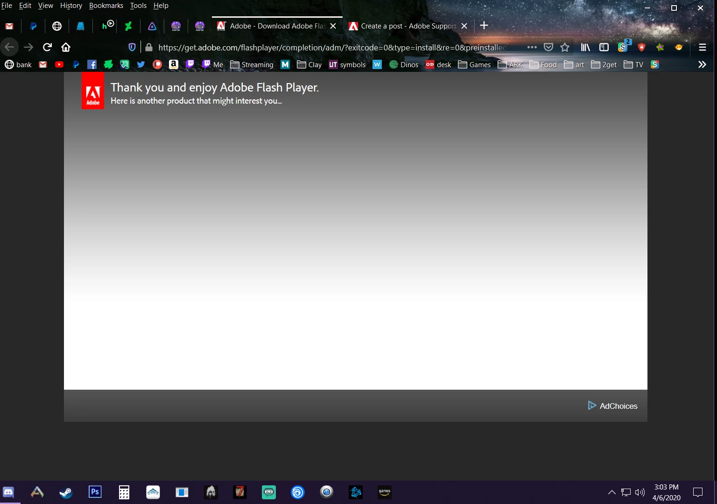Viewport: 717px width, 504px height.
Task: Open the Firefox hamburger menu
Action: tap(702, 47)
